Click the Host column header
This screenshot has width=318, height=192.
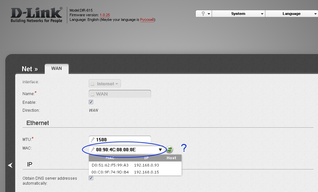(171, 158)
